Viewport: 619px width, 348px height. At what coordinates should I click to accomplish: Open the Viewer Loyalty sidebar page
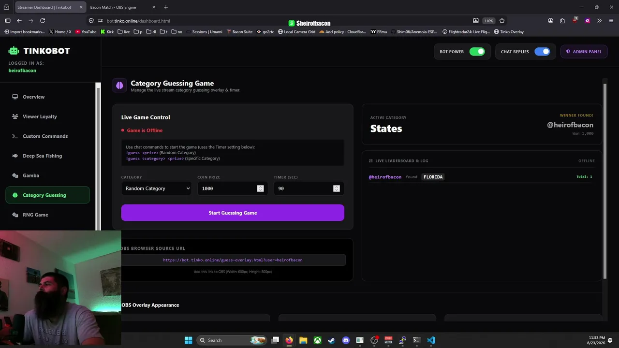tap(47, 116)
